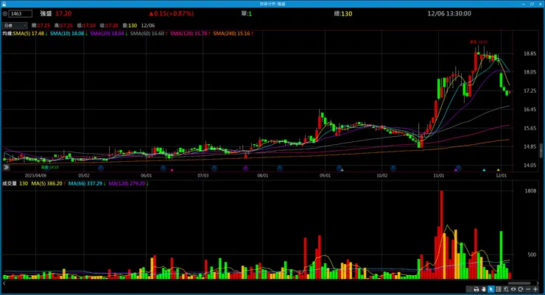Click the total volume 總:130 label
The width and height of the screenshot is (545, 295).
[343, 13]
